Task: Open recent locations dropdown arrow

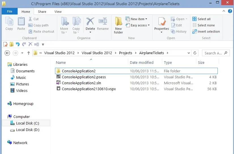Action: 22,53
